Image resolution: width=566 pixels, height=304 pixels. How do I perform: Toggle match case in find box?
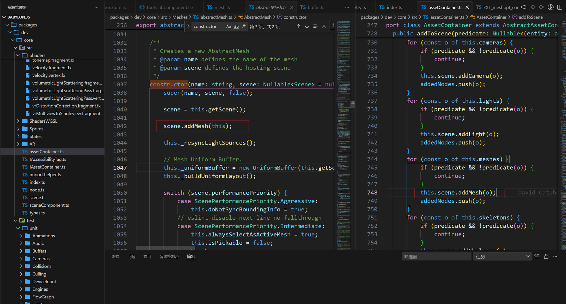tap(228, 27)
